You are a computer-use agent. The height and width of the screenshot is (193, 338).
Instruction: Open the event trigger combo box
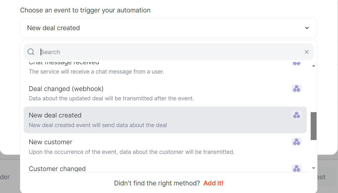[x=169, y=28]
